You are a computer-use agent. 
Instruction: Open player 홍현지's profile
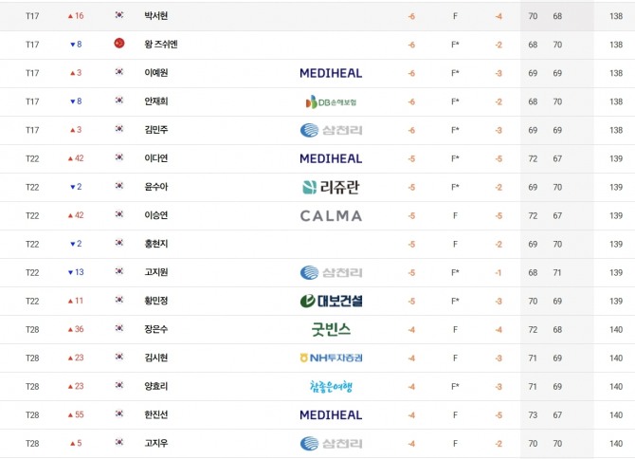[156, 244]
